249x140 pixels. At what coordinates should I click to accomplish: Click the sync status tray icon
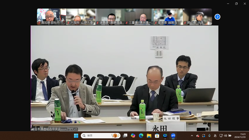(203, 136)
